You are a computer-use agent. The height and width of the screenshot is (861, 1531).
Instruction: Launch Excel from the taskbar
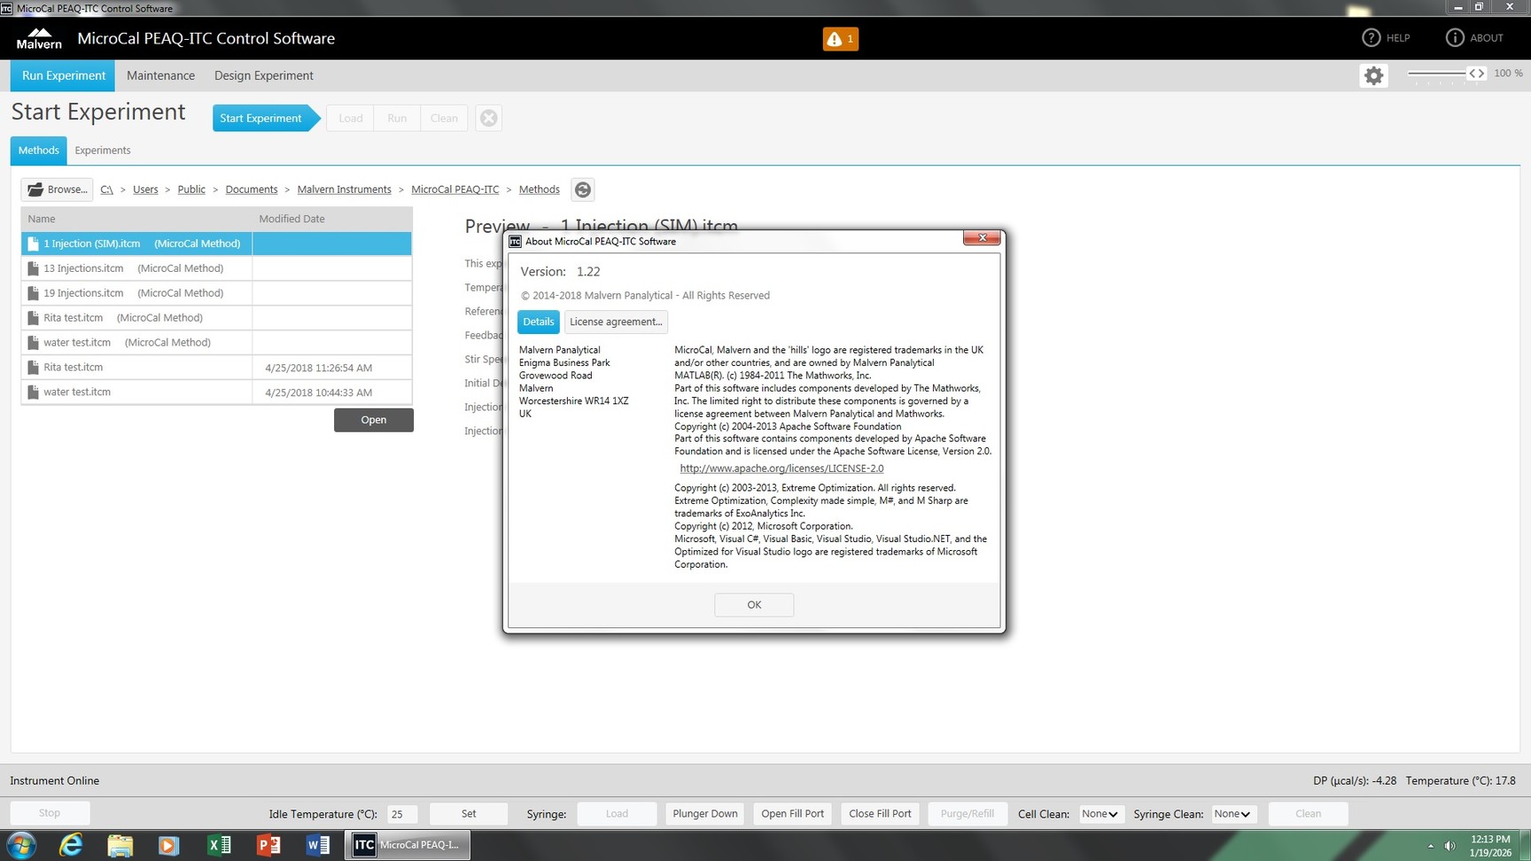[218, 845]
